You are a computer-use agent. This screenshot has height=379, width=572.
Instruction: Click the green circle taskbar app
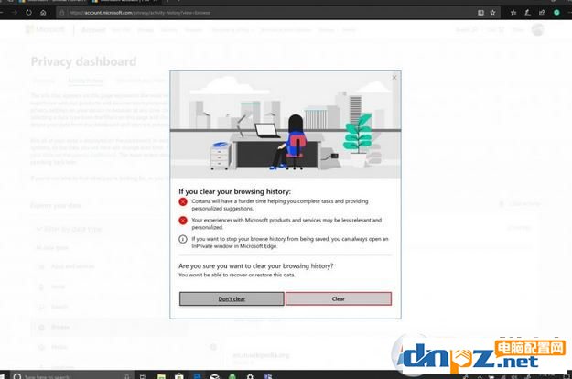(x=232, y=376)
